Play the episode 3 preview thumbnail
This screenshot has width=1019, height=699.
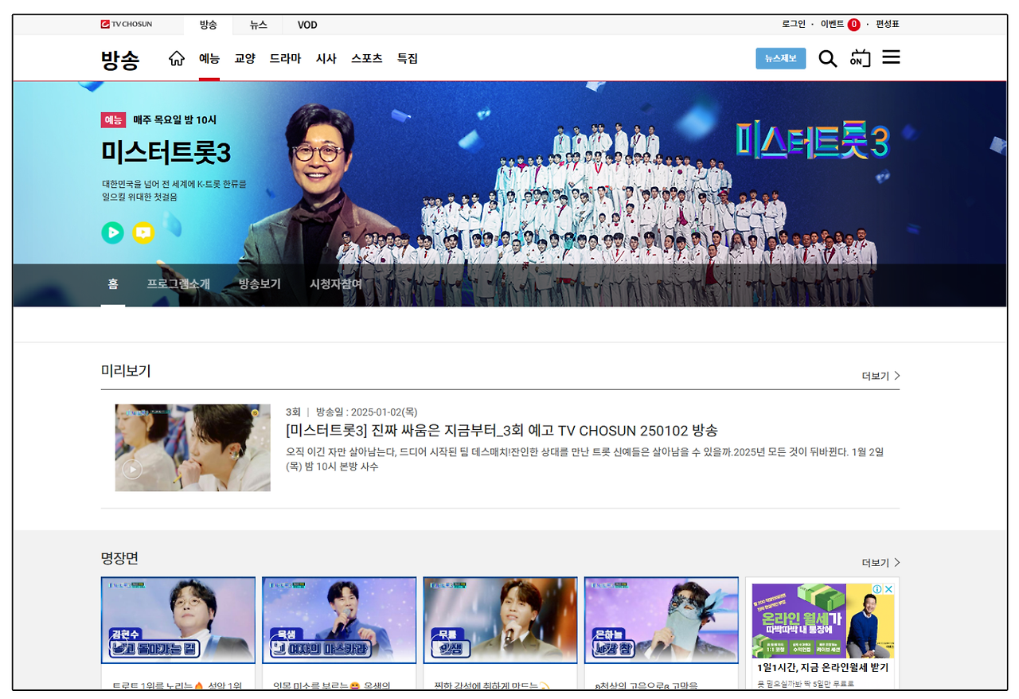click(193, 447)
